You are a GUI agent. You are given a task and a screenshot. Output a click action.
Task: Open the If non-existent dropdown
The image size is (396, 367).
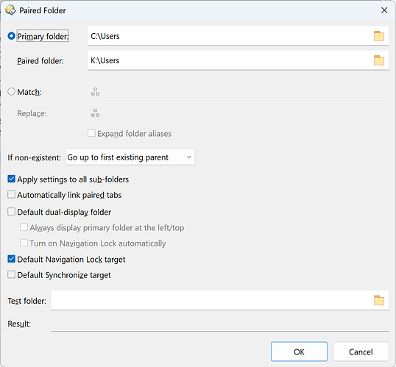130,157
